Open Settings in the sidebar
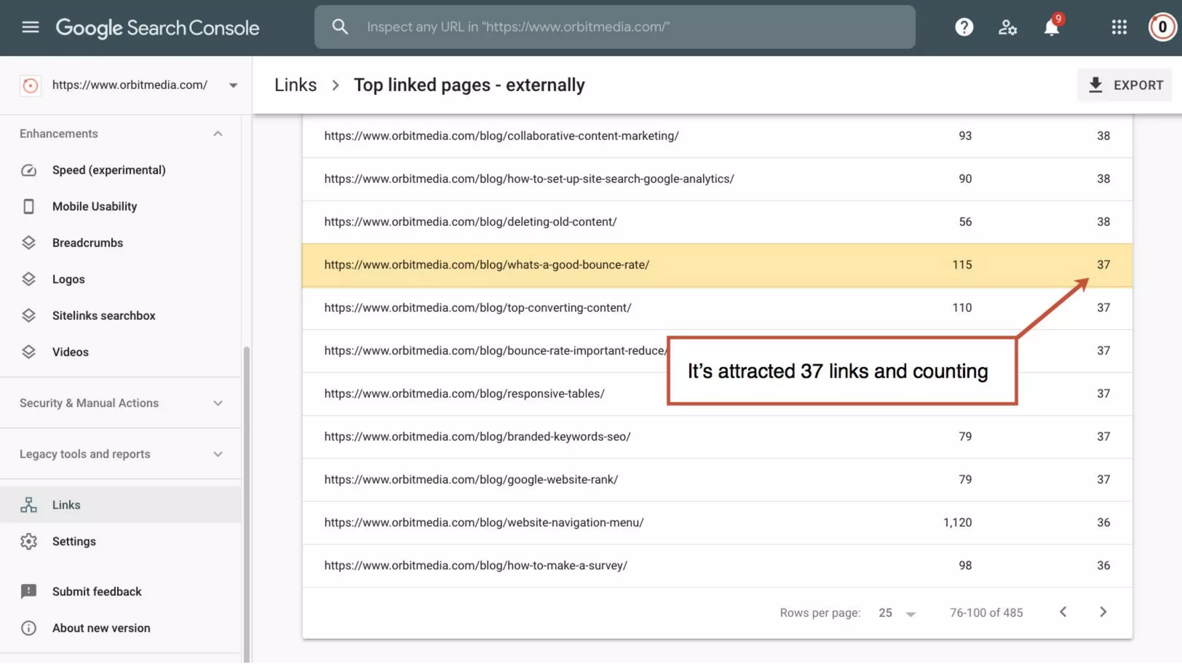Image resolution: width=1182 pixels, height=665 pixels. pyautogui.click(x=74, y=541)
